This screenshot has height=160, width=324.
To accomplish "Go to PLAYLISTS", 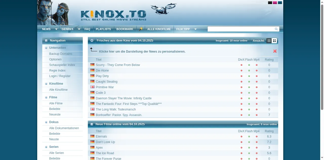I will point(103,29).
